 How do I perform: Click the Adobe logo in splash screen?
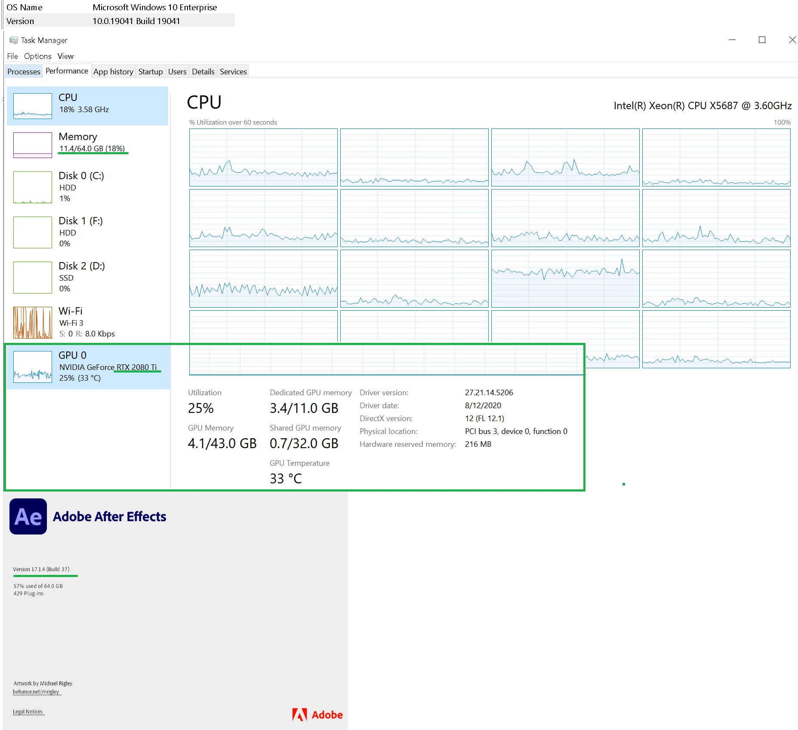[x=317, y=715]
